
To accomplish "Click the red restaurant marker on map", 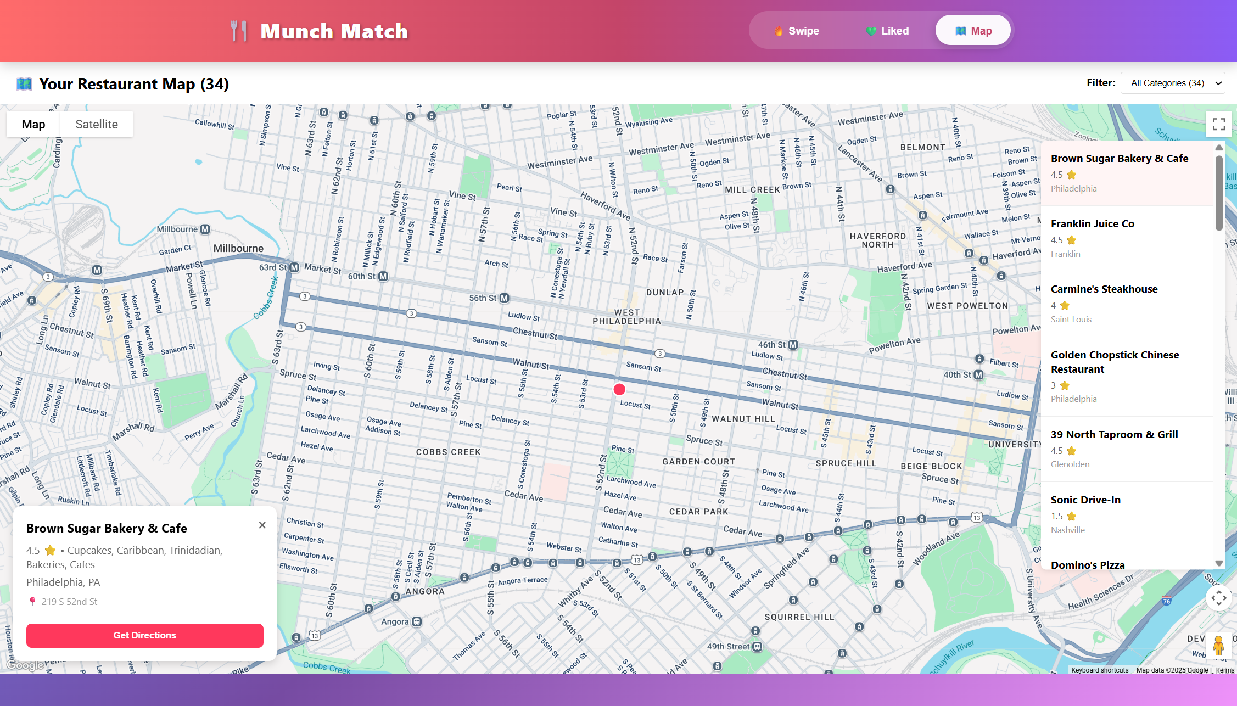I will pos(619,389).
